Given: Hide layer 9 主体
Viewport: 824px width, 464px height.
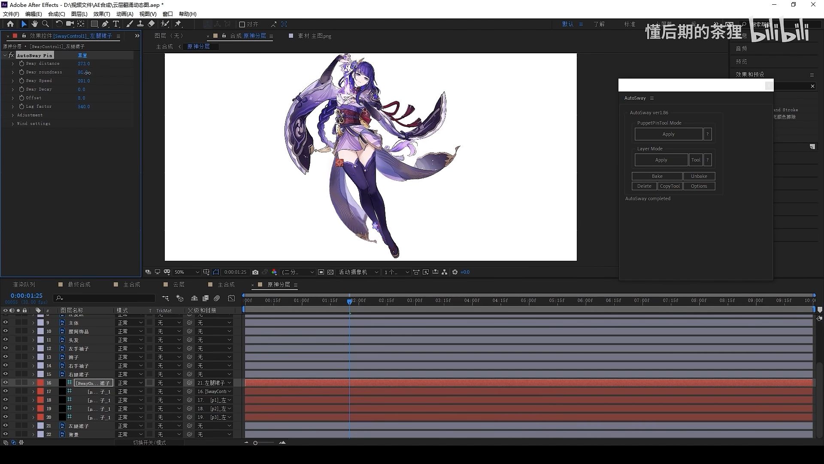Looking at the screenshot, I should tap(6, 323).
